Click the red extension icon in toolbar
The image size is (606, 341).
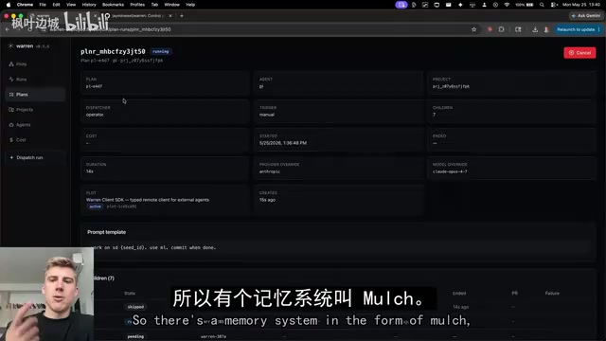tap(490, 29)
